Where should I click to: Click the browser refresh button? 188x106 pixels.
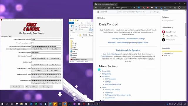coord(105,8)
